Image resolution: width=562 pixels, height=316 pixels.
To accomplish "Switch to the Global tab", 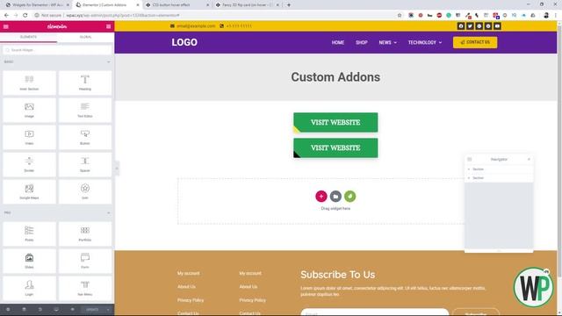I will click(86, 37).
